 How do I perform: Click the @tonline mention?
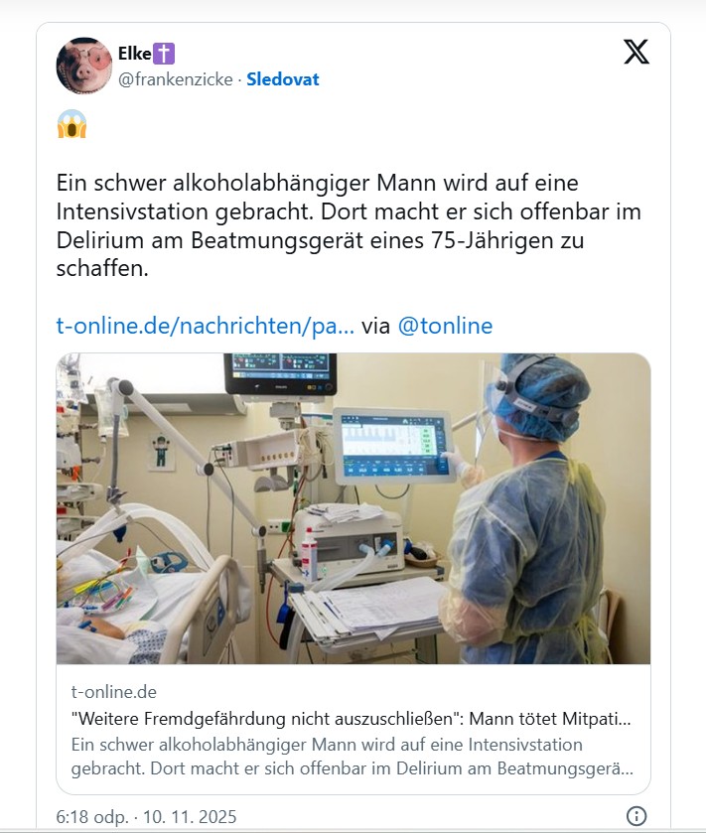pos(445,326)
